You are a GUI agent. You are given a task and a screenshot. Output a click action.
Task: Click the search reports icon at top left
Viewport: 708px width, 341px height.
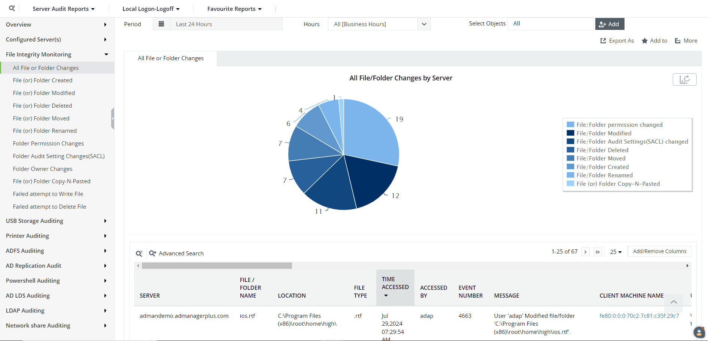(x=12, y=8)
